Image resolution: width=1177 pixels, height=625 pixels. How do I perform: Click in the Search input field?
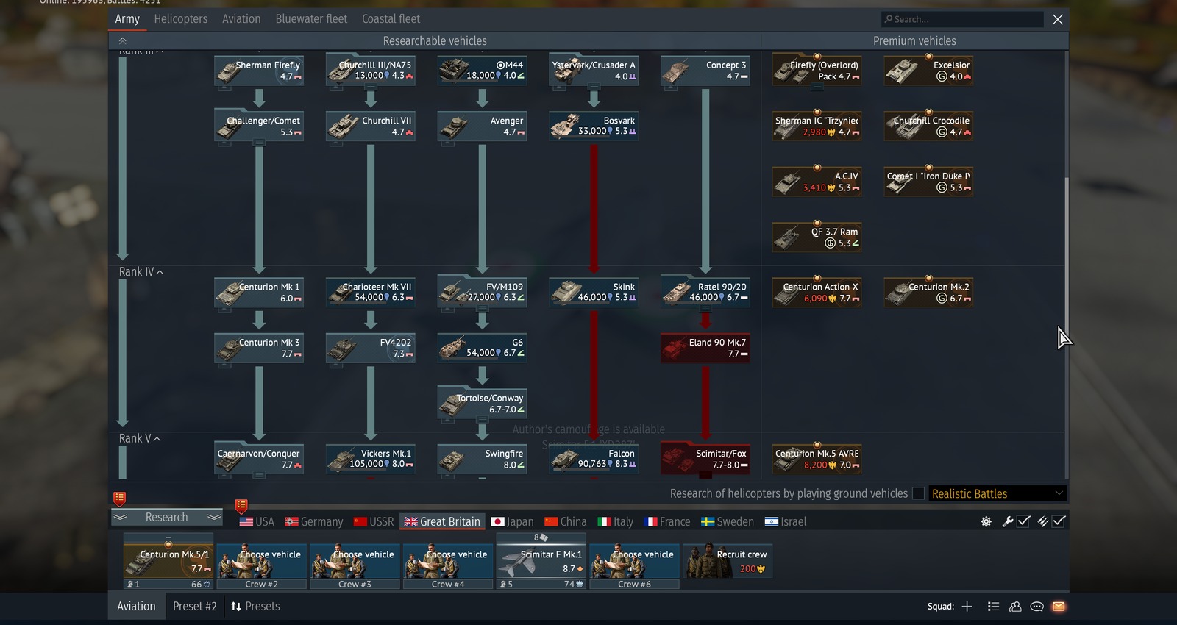click(962, 19)
